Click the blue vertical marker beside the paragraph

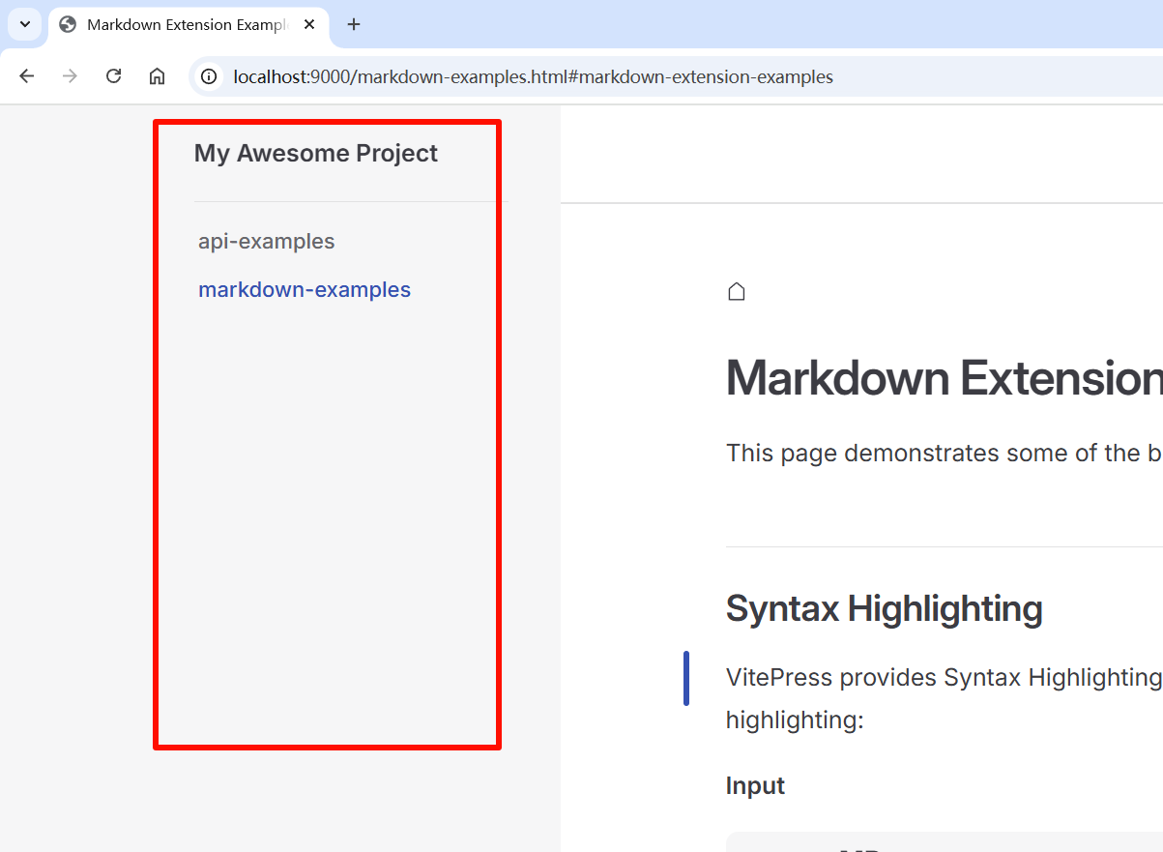[686, 678]
